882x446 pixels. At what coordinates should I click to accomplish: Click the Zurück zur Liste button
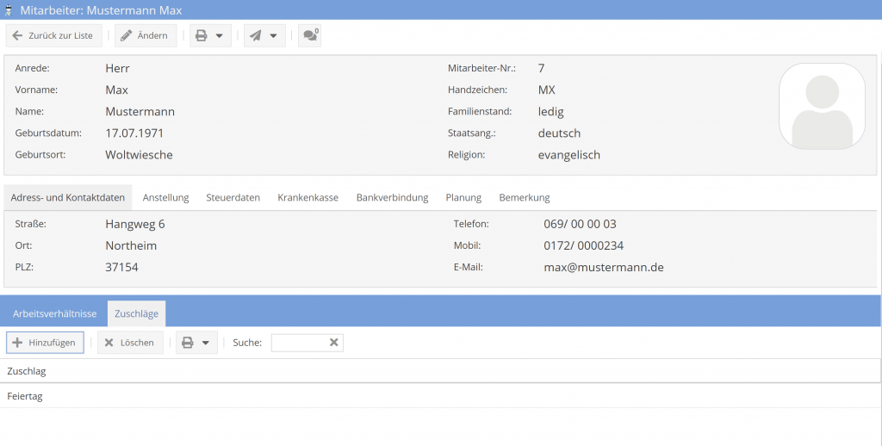tap(53, 36)
